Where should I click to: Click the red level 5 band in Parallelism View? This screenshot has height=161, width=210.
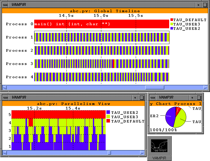[58, 114]
